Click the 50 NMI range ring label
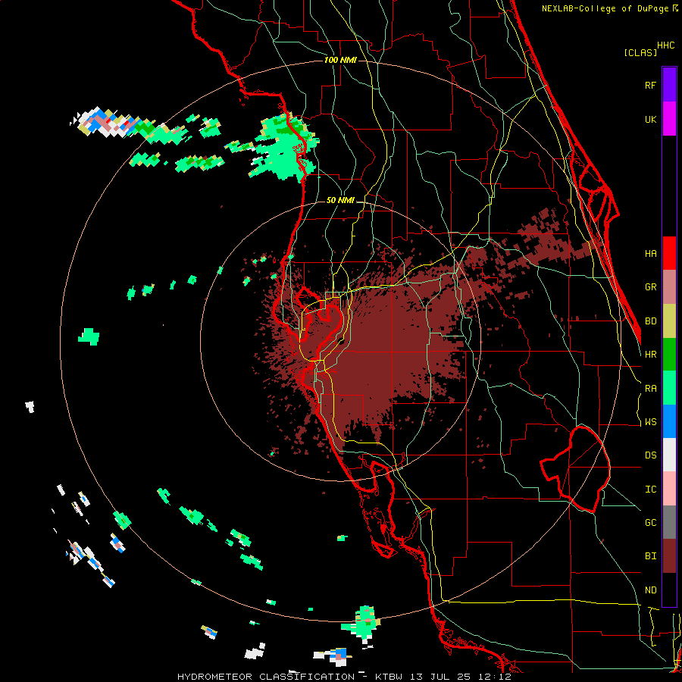Screen dimensions: 682x682 tap(340, 201)
